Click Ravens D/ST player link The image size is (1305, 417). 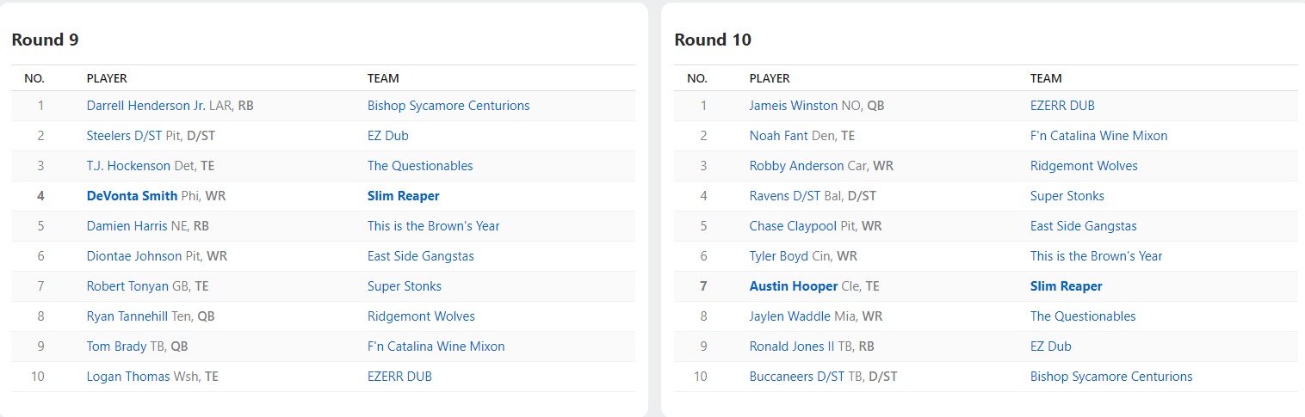[x=784, y=196]
